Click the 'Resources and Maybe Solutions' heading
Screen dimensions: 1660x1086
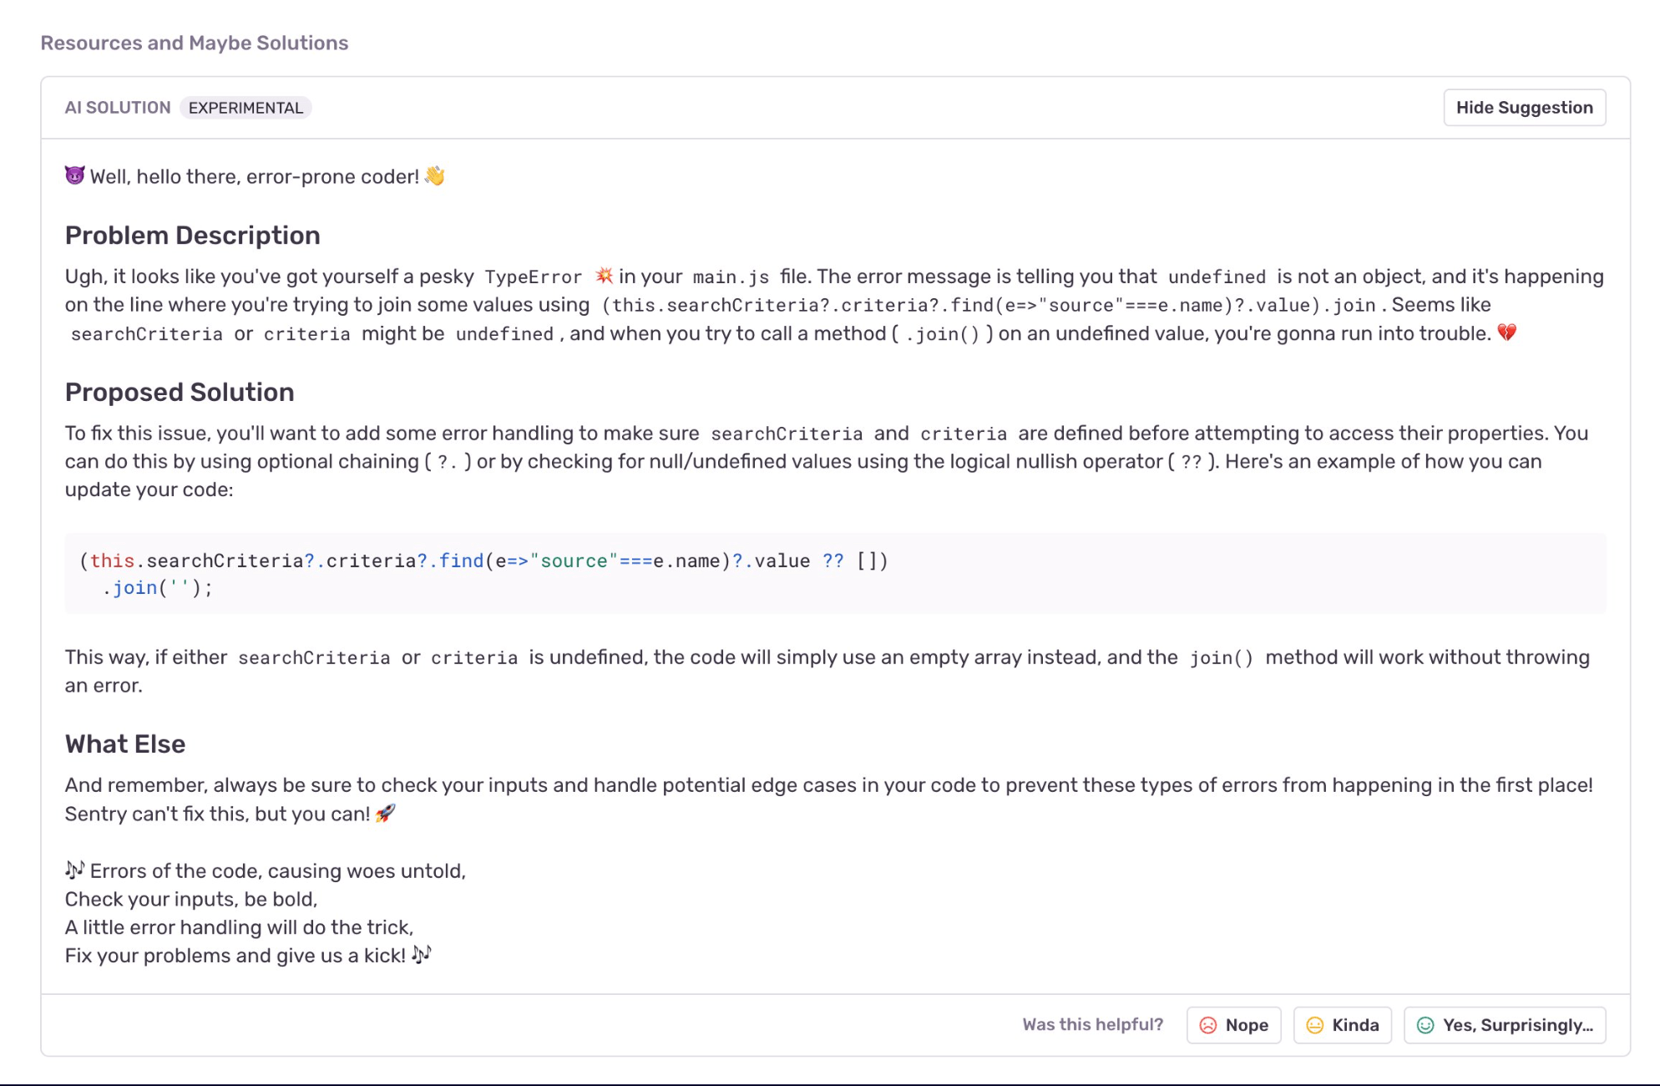195,43
